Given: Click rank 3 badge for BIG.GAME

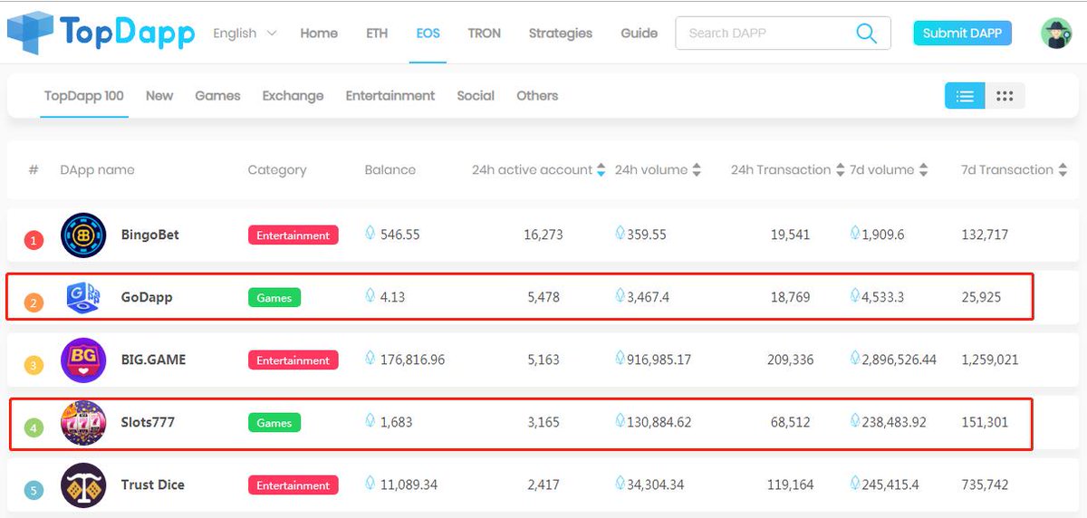Looking at the screenshot, I should point(34,366).
